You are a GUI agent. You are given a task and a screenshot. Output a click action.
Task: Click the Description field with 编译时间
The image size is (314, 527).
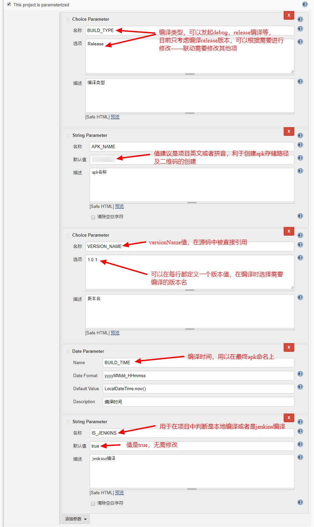coord(199,402)
